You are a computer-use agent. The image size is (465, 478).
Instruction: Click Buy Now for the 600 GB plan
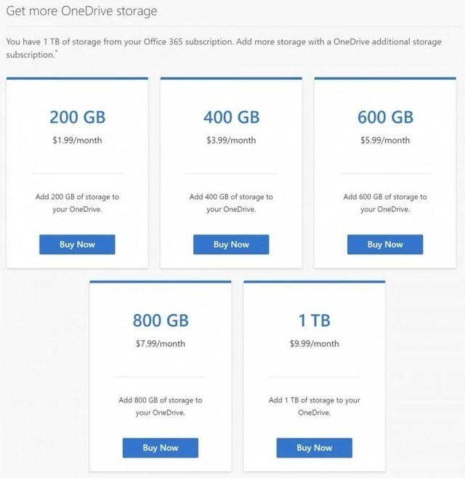pos(385,245)
